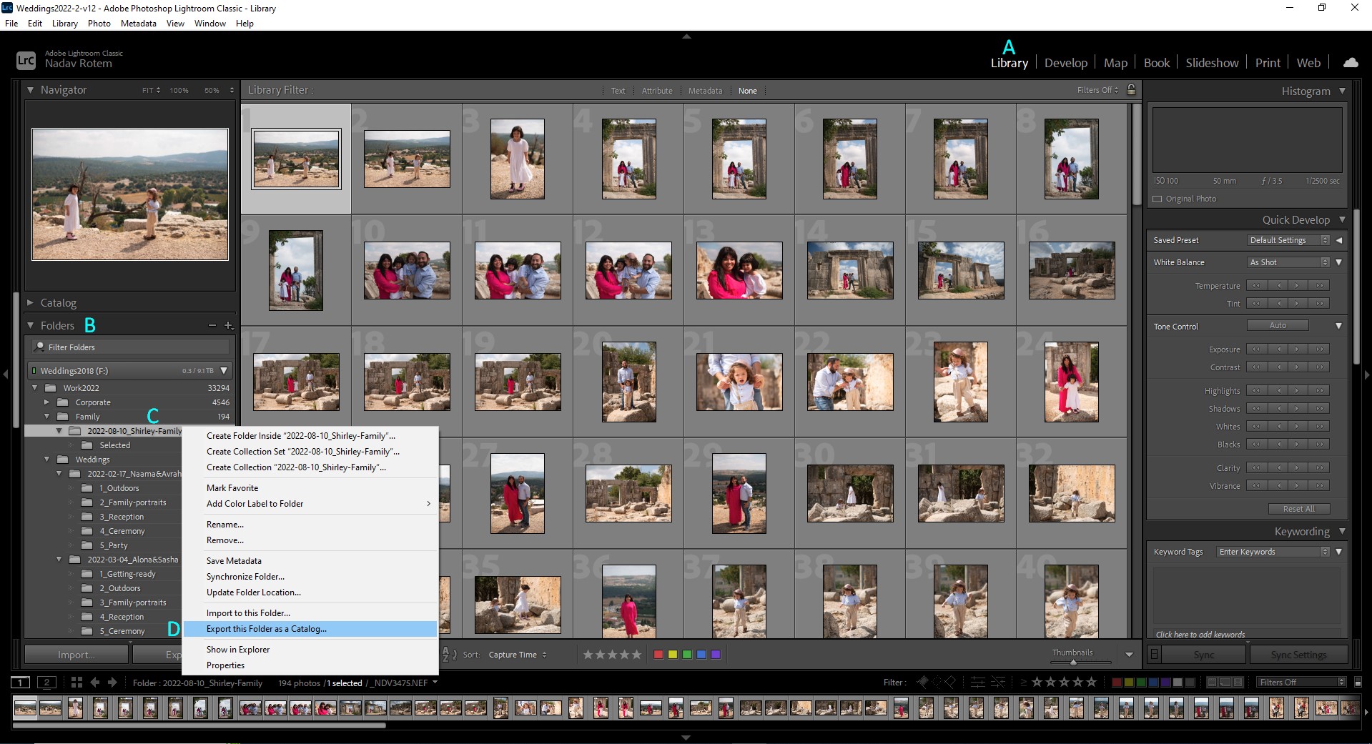Enable the Original Photo checkbox
This screenshot has width=1372, height=744.
(1158, 199)
